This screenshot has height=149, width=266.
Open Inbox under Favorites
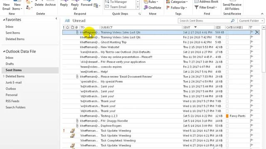[x=10, y=26]
